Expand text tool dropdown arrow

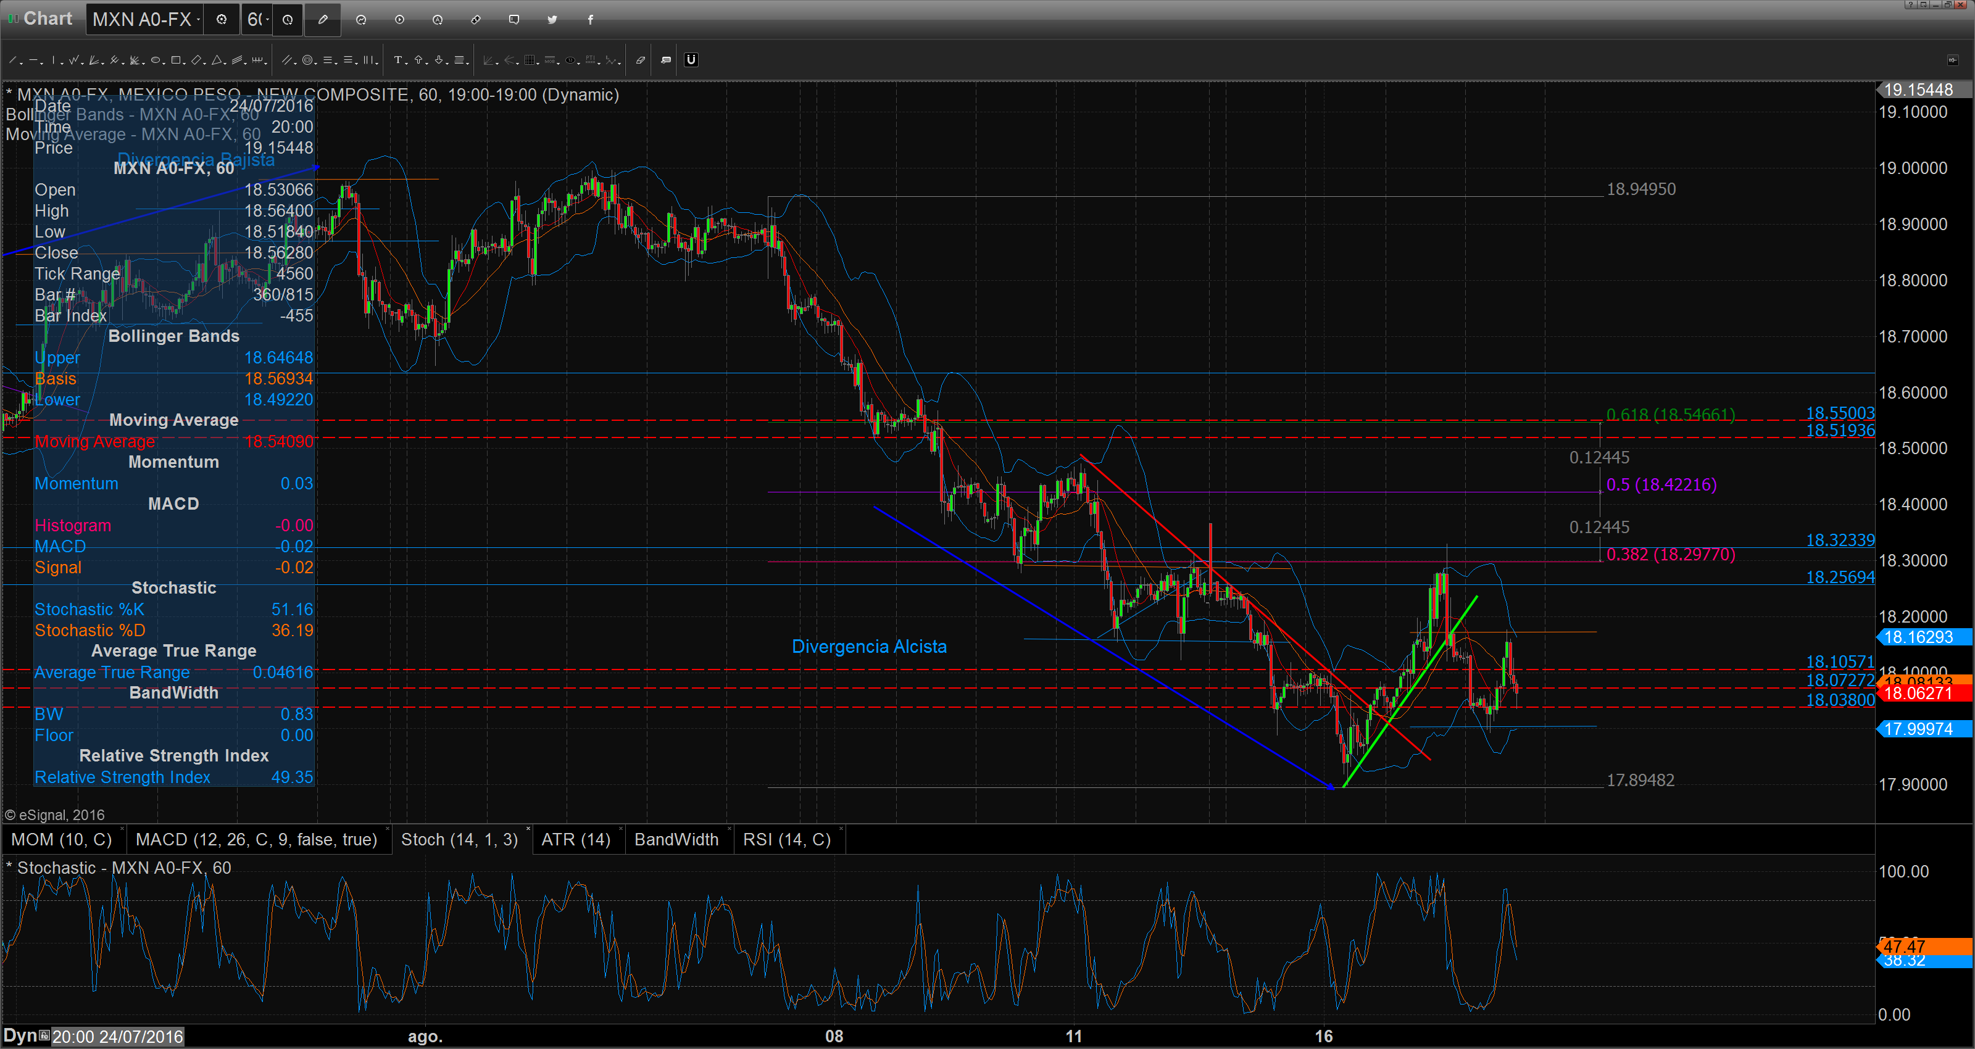(406, 62)
